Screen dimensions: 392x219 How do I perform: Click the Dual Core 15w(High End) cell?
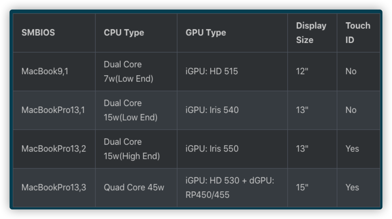[x=132, y=149]
